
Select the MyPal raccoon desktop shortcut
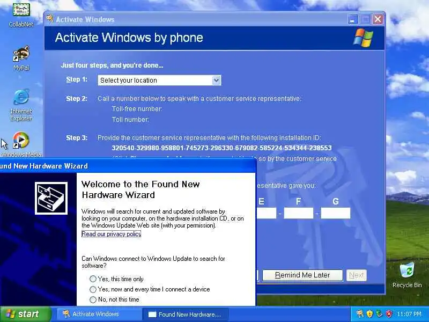point(21,58)
